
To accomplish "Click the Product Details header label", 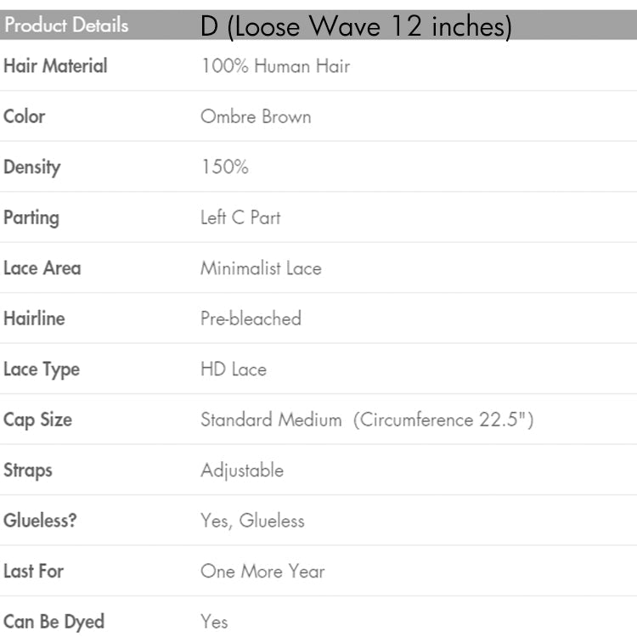I will [66, 25].
